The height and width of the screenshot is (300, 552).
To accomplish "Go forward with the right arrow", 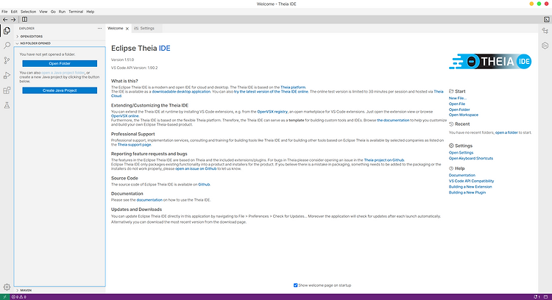I will pyautogui.click(x=13, y=20).
